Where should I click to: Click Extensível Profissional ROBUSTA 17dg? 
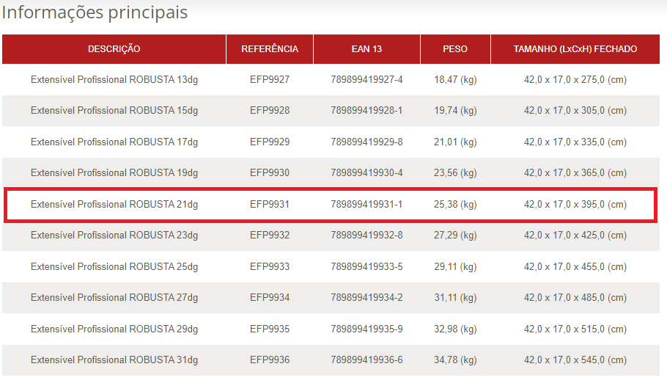[114, 142]
